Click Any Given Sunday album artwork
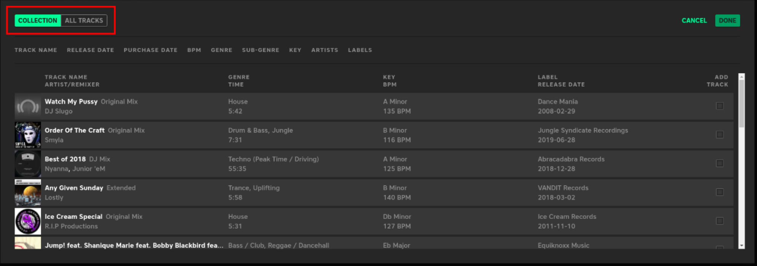The image size is (757, 266). pyautogui.click(x=27, y=193)
